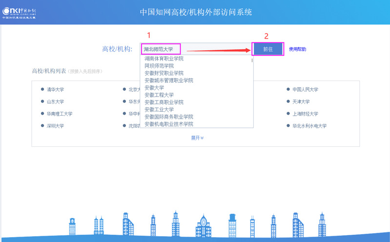Select 中国人民大学 from institution list
Image resolution: width=390 pixels, height=242 pixels.
click(x=305, y=90)
